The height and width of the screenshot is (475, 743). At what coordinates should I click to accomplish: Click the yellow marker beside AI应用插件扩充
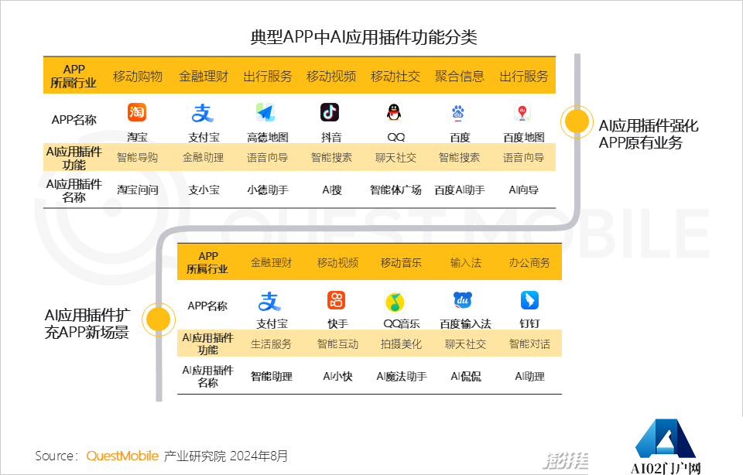[159, 320]
